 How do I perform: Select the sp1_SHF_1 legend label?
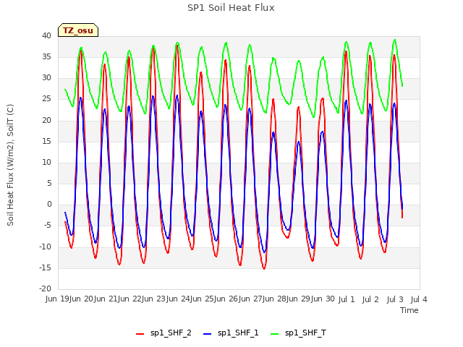pyautogui.click(x=238, y=333)
